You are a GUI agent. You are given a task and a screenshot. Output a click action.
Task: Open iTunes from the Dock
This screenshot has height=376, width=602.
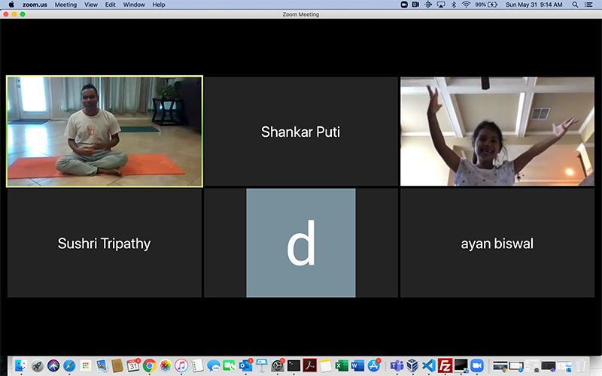click(x=181, y=365)
